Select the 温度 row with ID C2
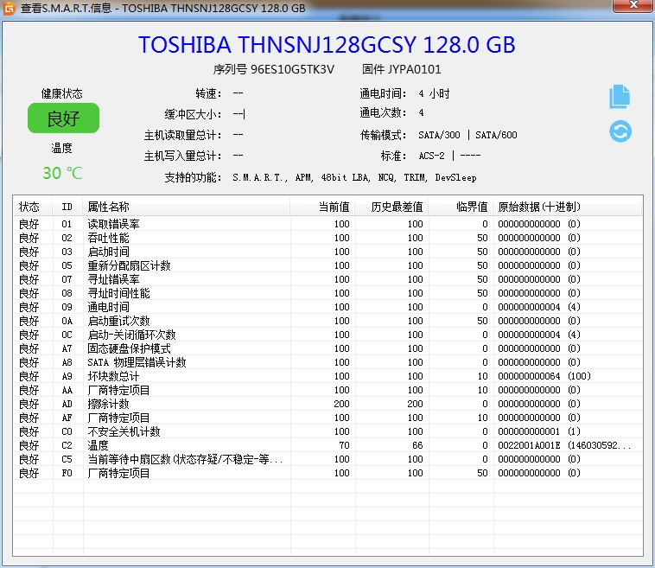This screenshot has height=568, width=655. pos(327,445)
